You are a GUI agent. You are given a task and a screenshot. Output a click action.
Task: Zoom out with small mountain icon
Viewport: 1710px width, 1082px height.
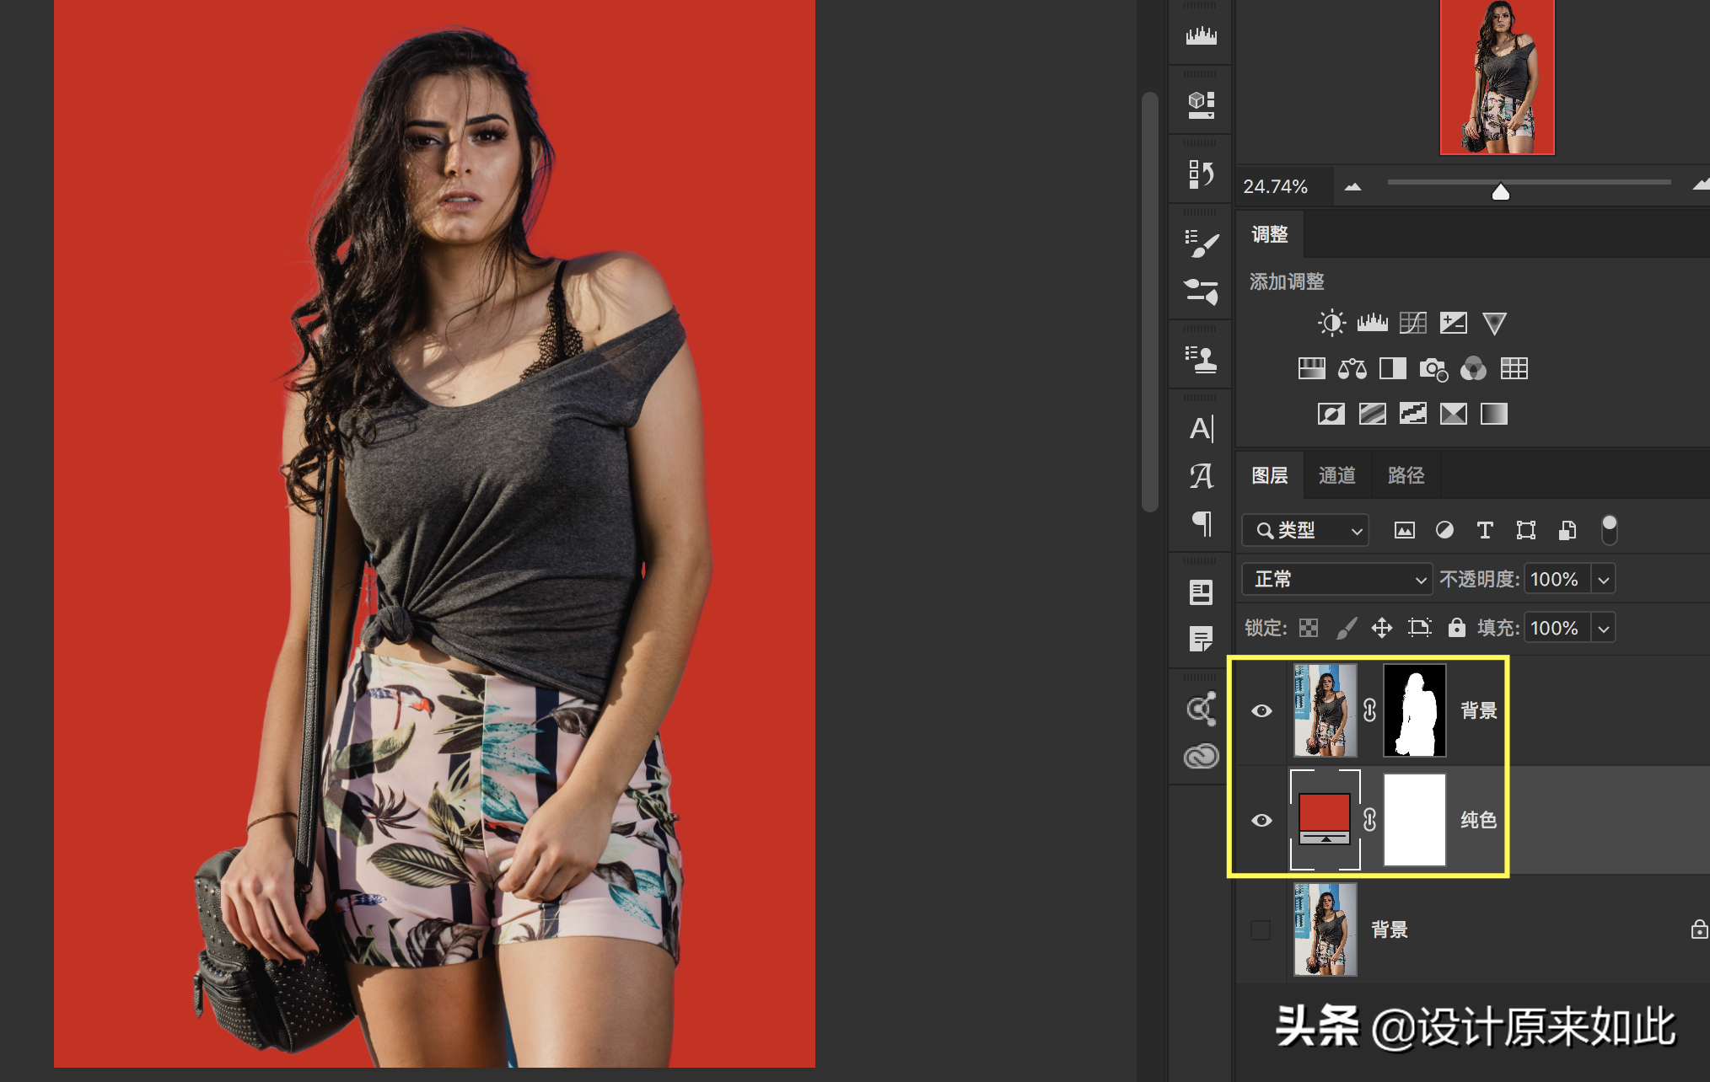coord(1352,187)
